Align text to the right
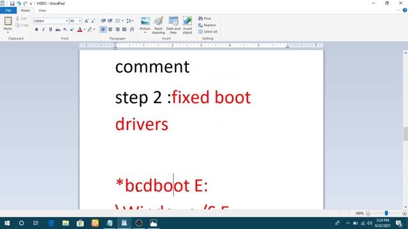 (x=117, y=29)
